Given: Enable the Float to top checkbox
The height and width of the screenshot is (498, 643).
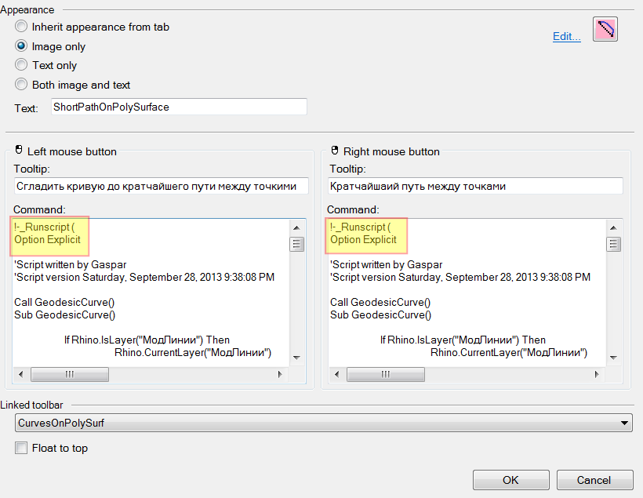Looking at the screenshot, I should coord(21,449).
